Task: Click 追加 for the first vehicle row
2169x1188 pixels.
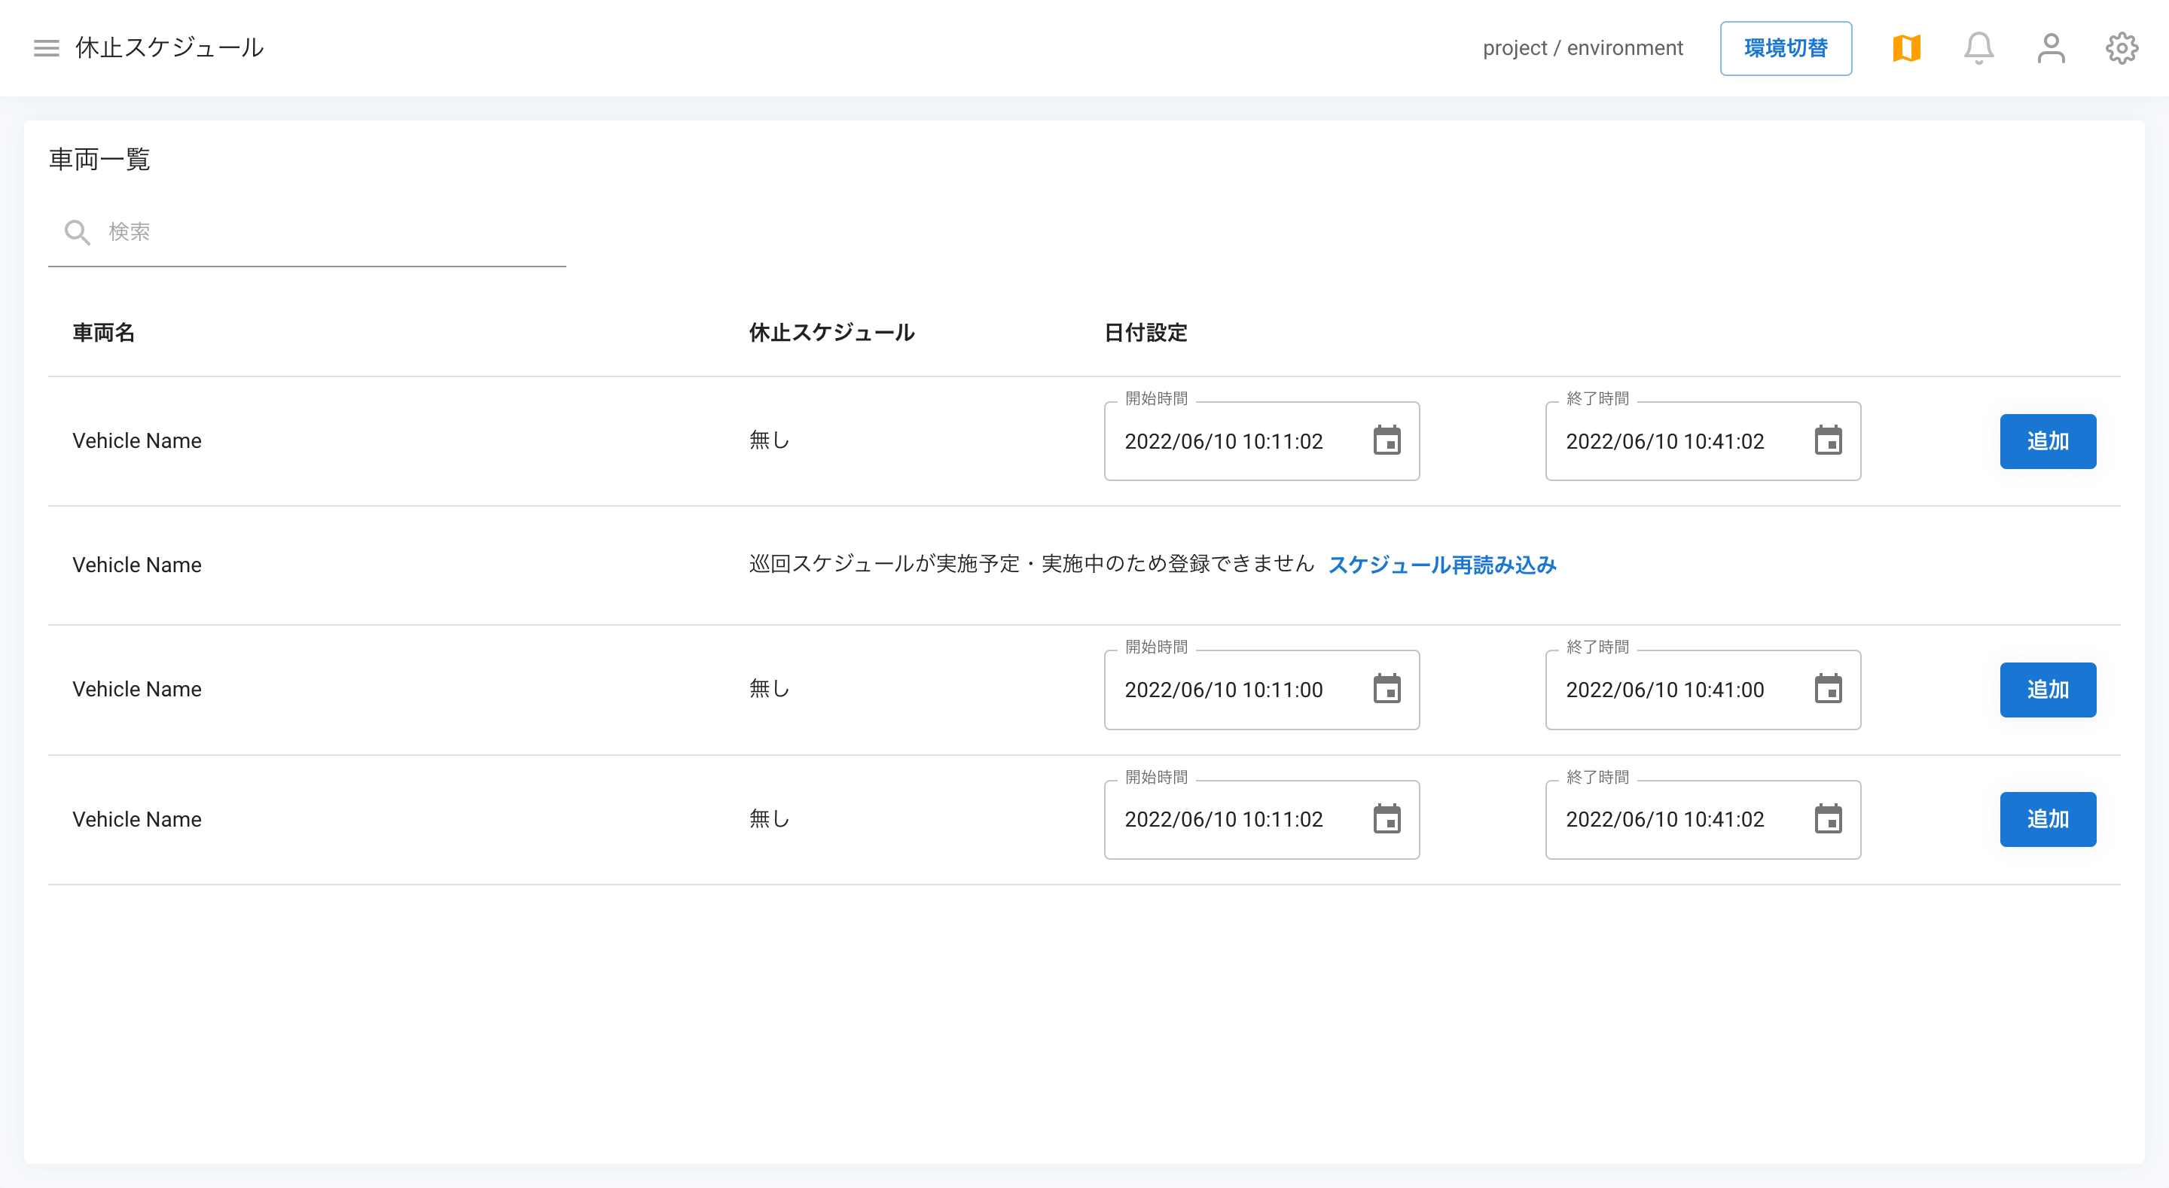Action: pyautogui.click(x=2048, y=440)
